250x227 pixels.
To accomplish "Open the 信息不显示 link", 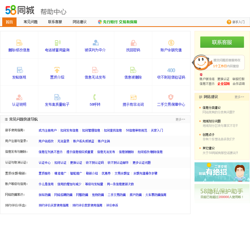I will coord(207,84).
